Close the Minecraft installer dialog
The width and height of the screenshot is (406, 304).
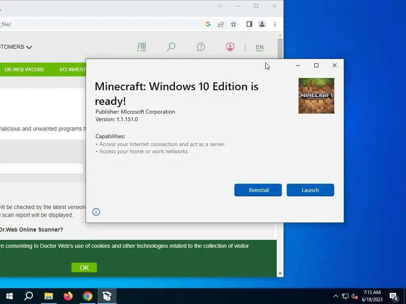(335, 65)
